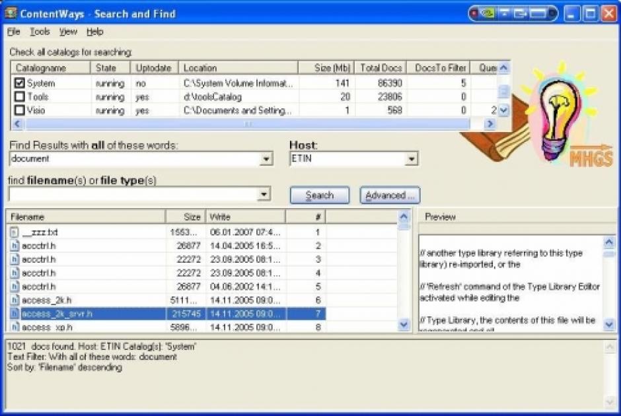
Task: Click catalog list scroll-right arrow
Action: 490,124
